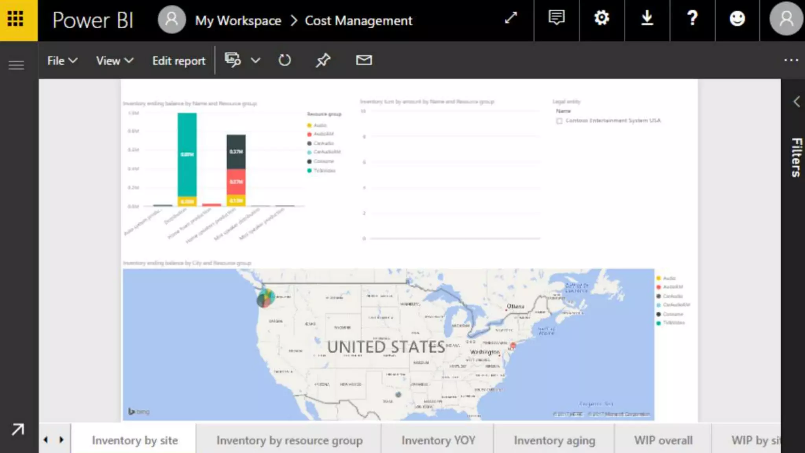805x453 pixels.
Task: Subscribe via the envelope icon
Action: click(x=364, y=60)
